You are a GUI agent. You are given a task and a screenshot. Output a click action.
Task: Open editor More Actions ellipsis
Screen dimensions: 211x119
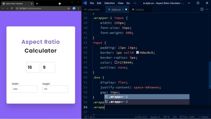point(207,9)
